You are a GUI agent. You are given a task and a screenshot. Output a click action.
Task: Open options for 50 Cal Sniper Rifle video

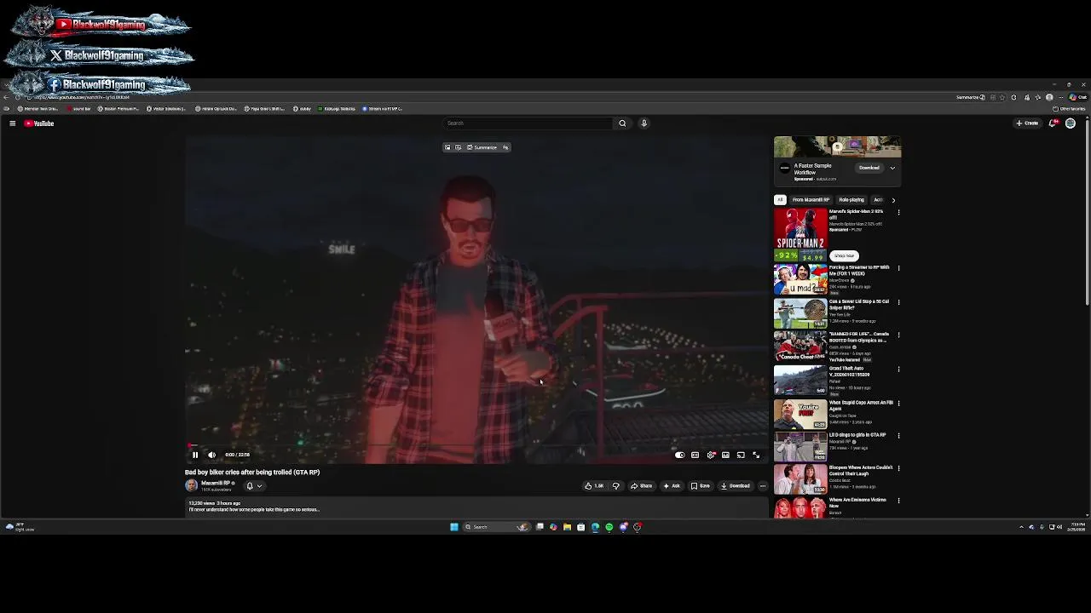(898, 302)
